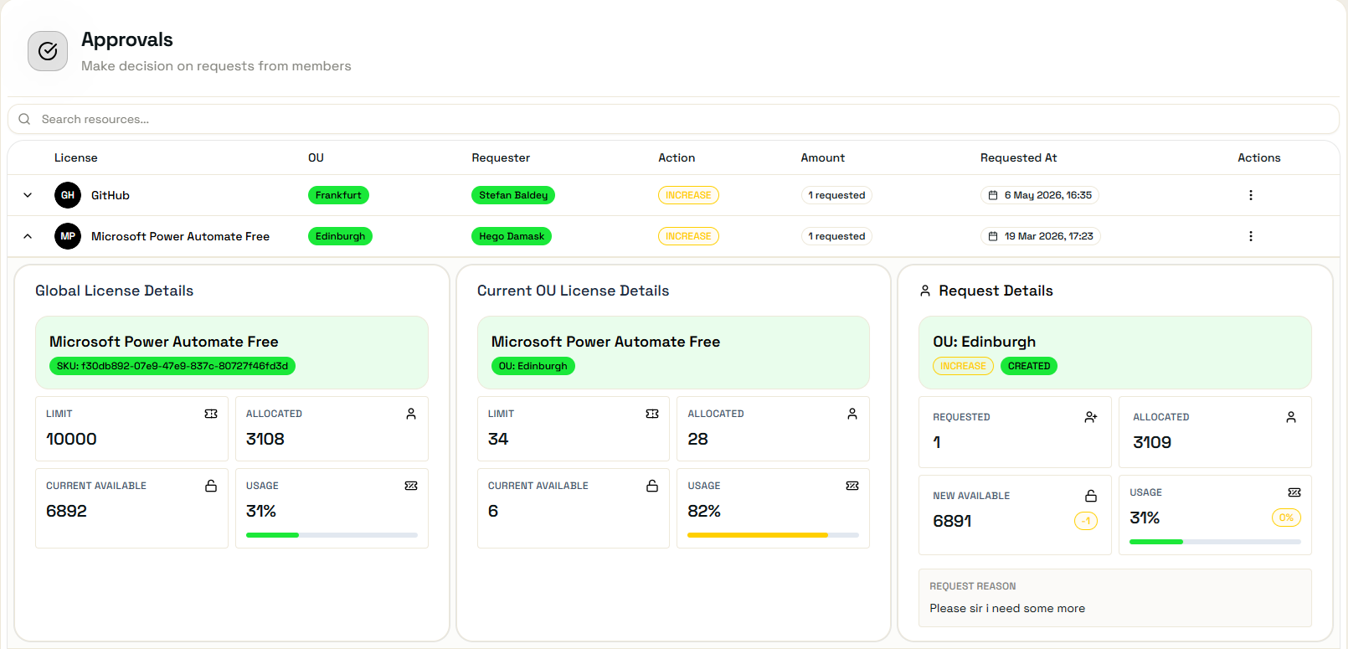Screen dimensions: 1348x649
Task: Click the user icon in Request Details Allocated card
Action: (x=1291, y=417)
